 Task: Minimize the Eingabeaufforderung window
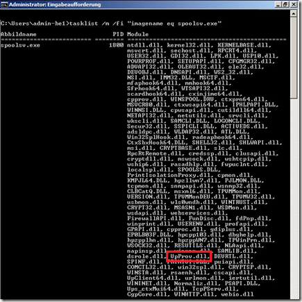pos(278,4)
